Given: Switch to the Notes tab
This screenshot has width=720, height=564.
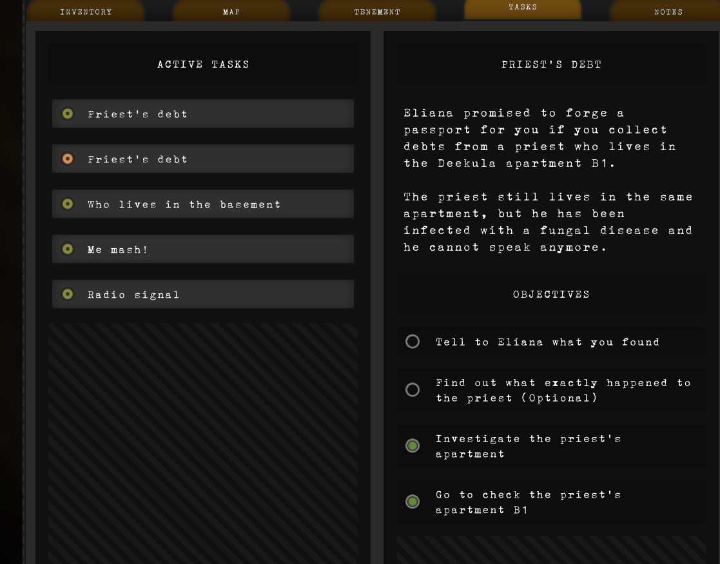Looking at the screenshot, I should [x=668, y=11].
